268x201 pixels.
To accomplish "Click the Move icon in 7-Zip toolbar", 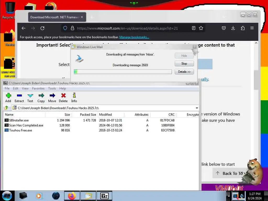I will [52, 98].
